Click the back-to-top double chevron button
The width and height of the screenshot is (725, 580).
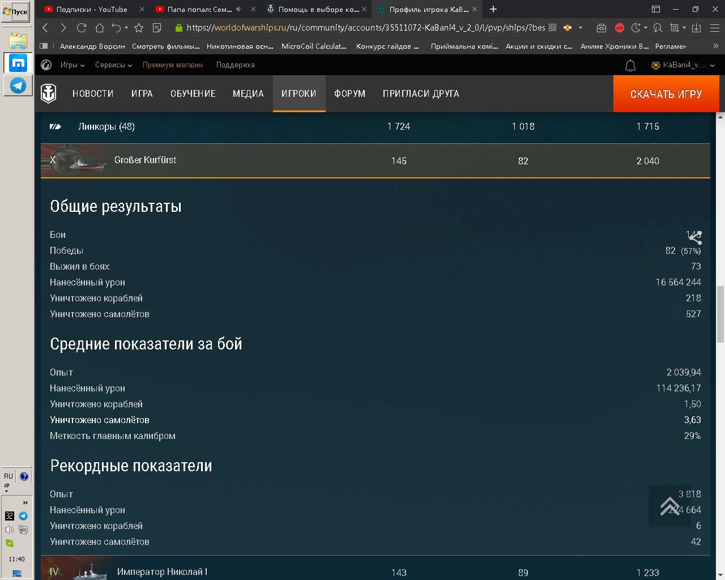point(669,506)
